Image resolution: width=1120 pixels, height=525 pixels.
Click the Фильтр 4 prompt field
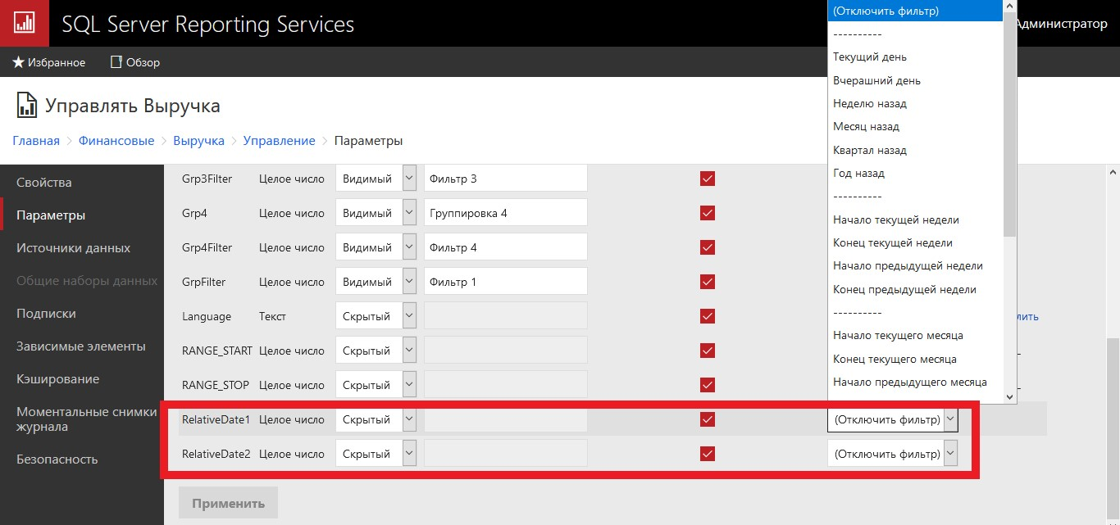tap(506, 247)
